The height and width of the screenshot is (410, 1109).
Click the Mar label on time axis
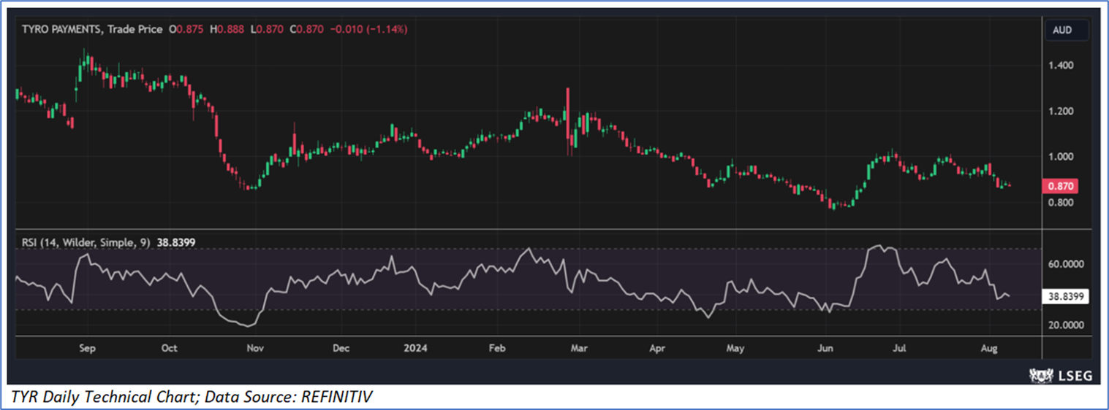pyautogui.click(x=579, y=349)
